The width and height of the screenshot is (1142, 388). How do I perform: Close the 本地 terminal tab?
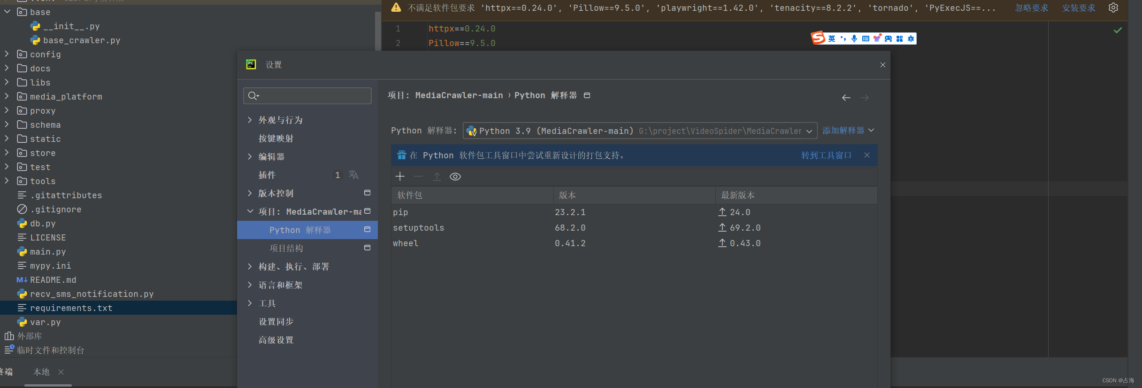[61, 372]
